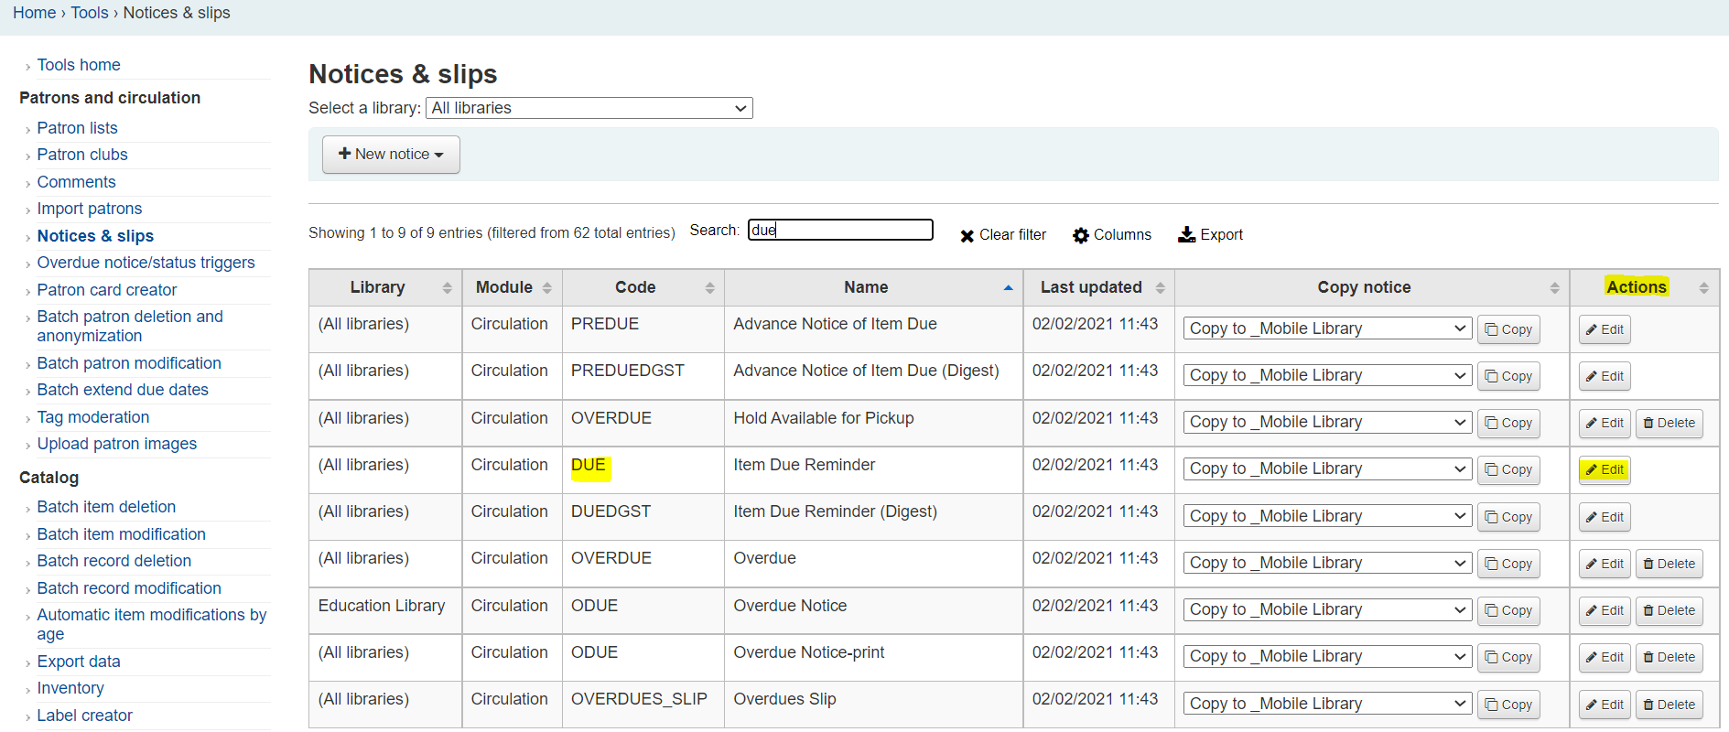The width and height of the screenshot is (1729, 732).
Task: Open Overdue notice/status triggers
Action: [x=146, y=263]
